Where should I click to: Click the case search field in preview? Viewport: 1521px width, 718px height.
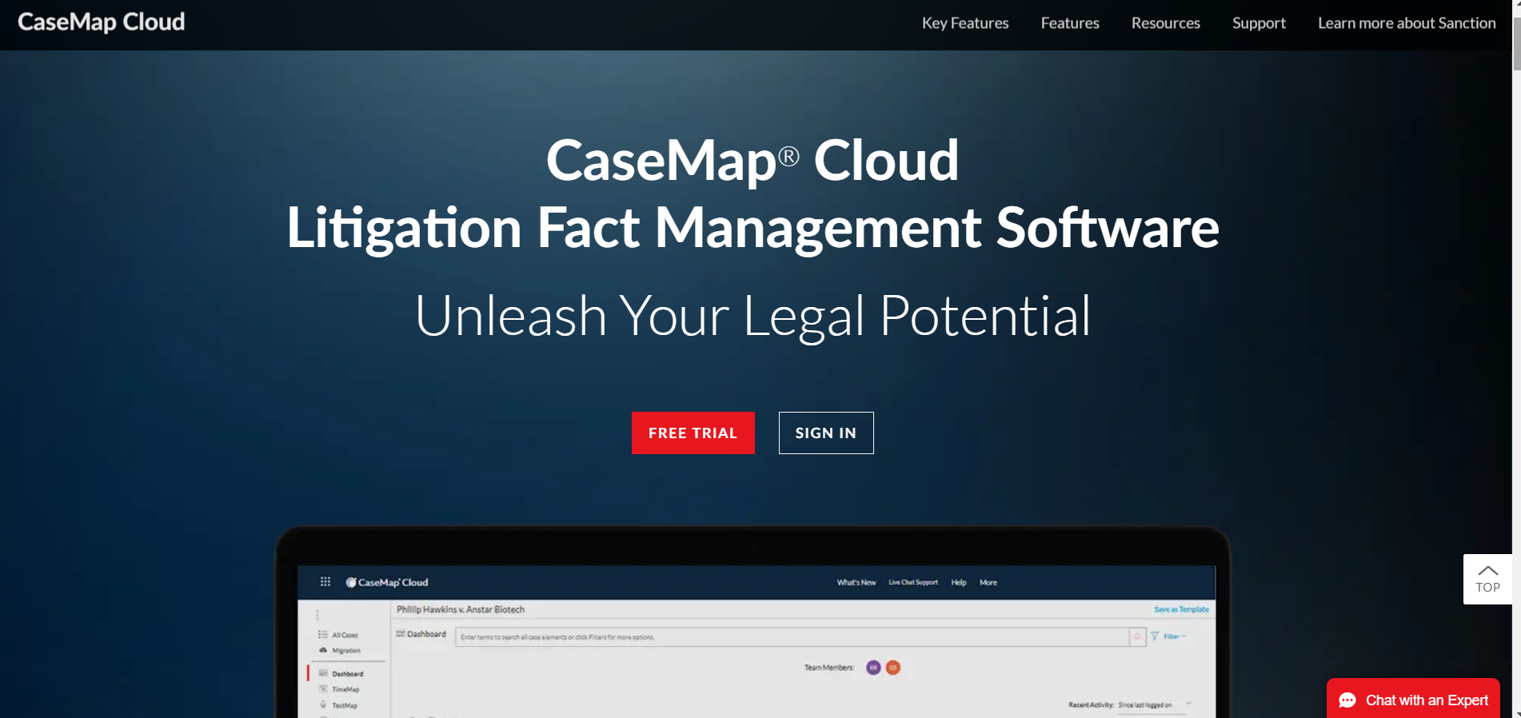pyautogui.click(x=792, y=637)
